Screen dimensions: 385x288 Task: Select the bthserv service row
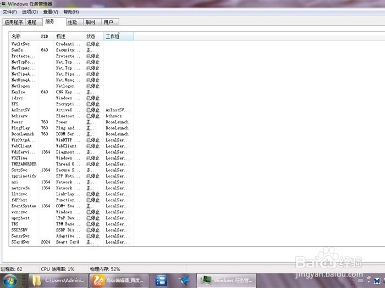(x=71, y=116)
